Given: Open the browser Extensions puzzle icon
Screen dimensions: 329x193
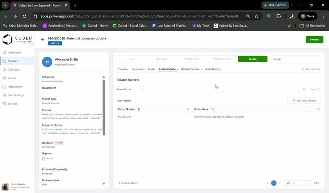Looking at the screenshot, I should 278,16.
